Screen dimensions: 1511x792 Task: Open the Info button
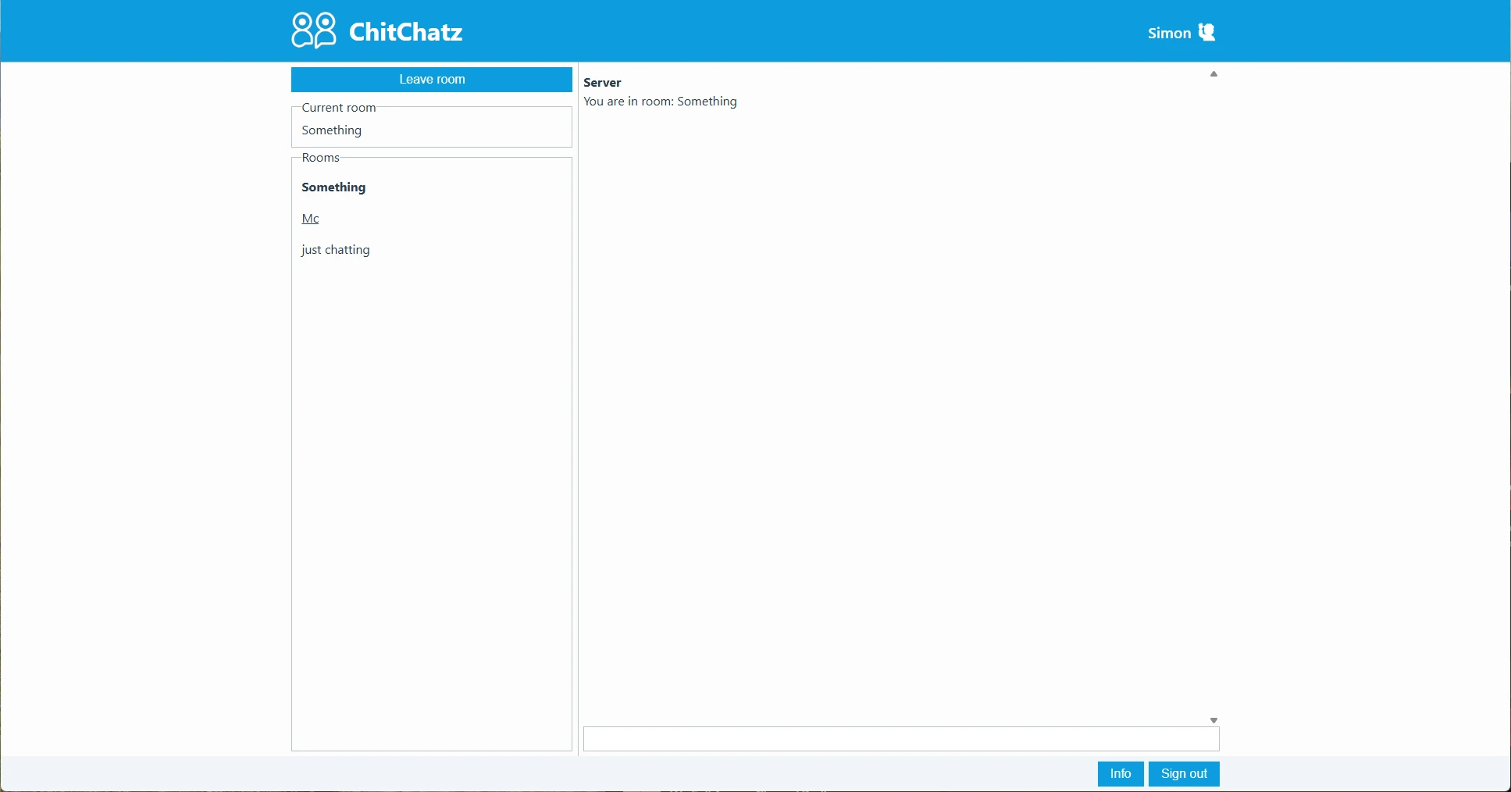pyautogui.click(x=1121, y=774)
